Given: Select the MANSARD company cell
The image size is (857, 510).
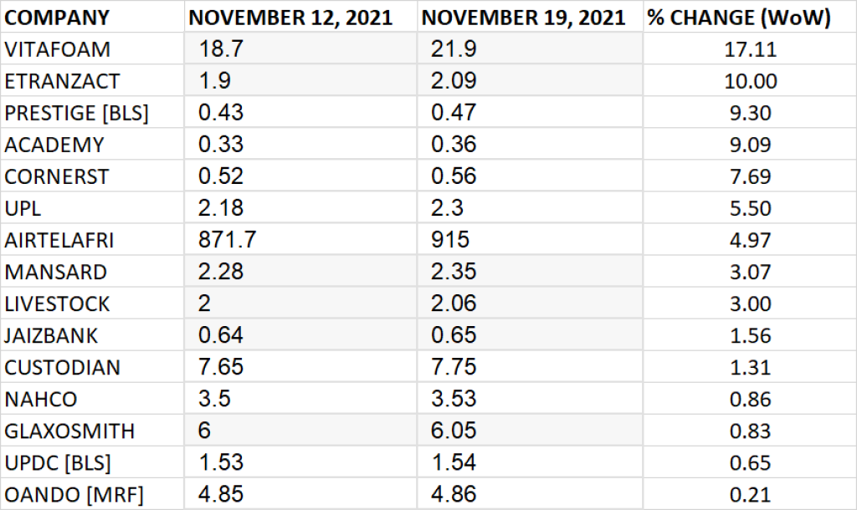Looking at the screenshot, I should 92,272.
